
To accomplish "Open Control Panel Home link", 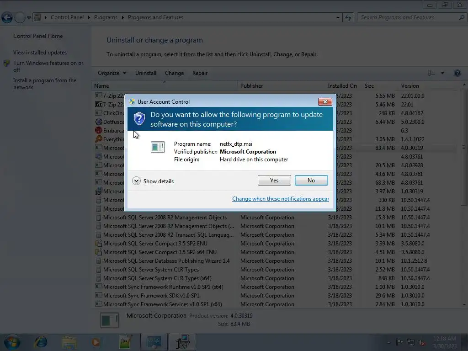I will point(38,36).
